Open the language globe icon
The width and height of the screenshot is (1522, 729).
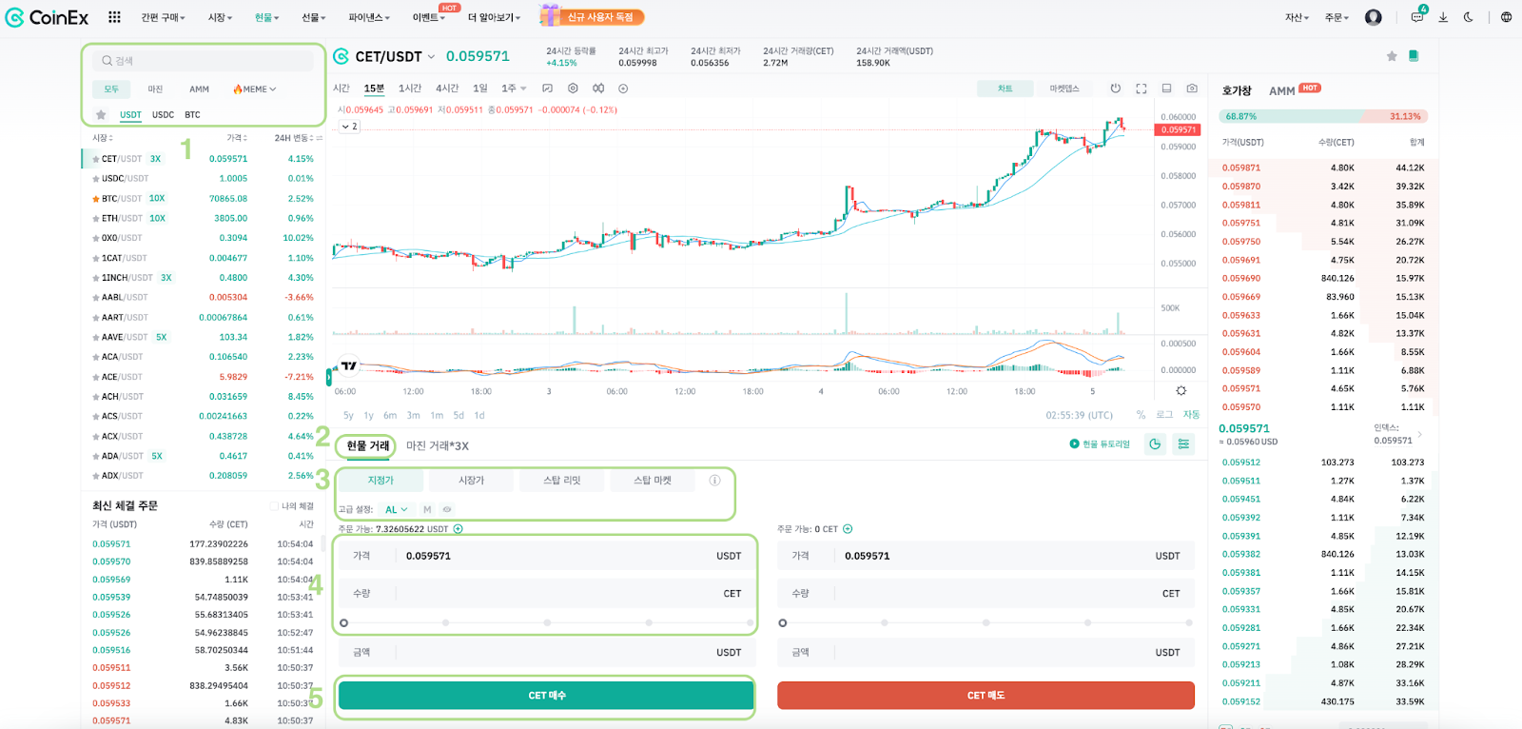point(1506,17)
